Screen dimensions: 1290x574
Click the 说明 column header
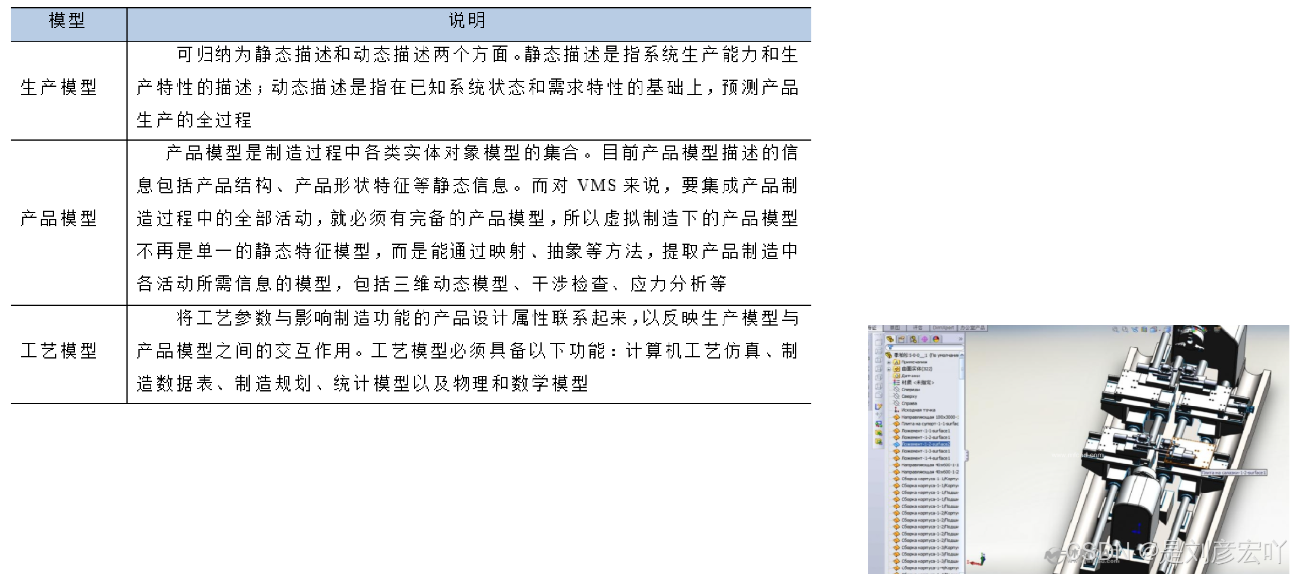click(x=469, y=25)
